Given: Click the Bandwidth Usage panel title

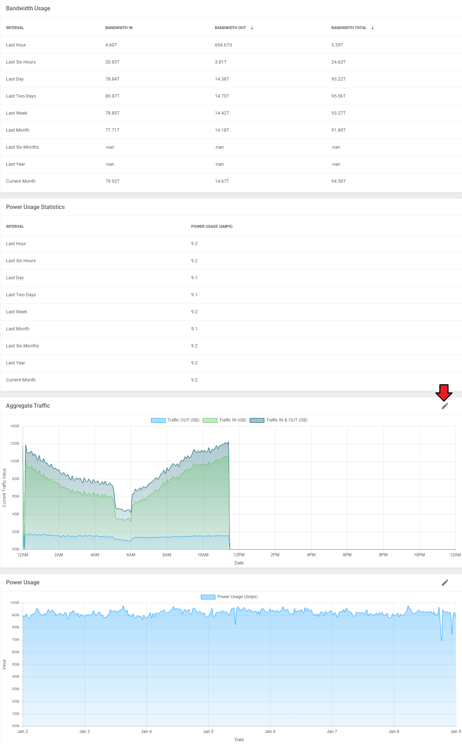Looking at the screenshot, I should (28, 9).
